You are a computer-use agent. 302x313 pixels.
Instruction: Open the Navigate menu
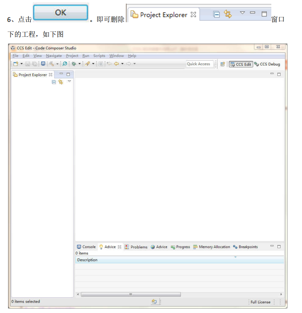tap(54, 56)
